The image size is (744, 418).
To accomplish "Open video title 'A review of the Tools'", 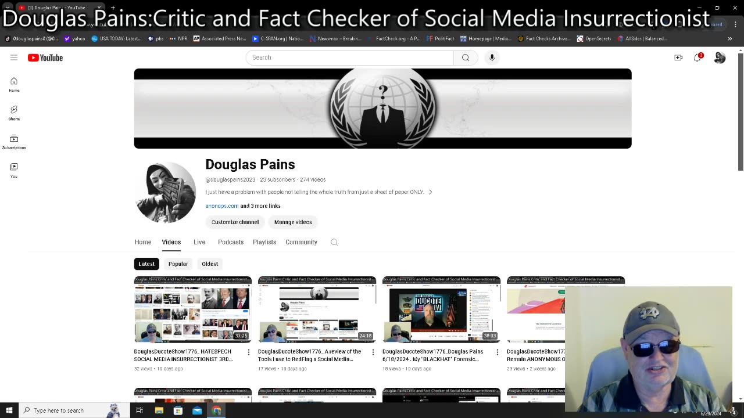I will 310,355.
